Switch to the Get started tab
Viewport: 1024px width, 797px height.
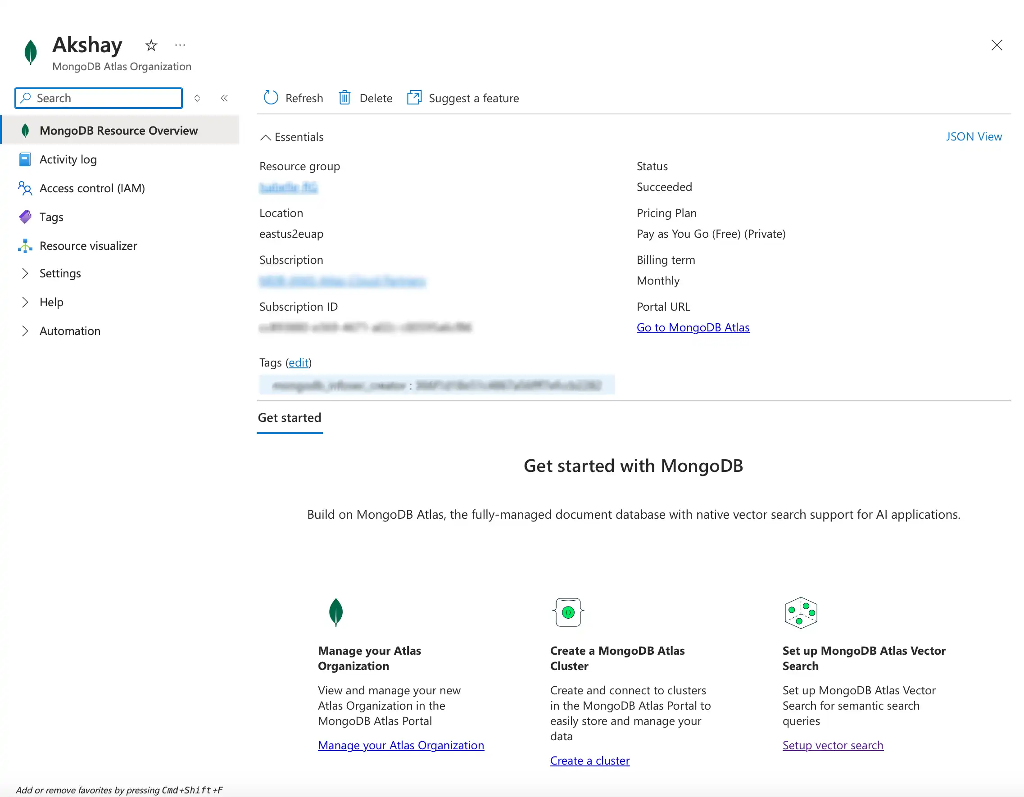pos(289,417)
